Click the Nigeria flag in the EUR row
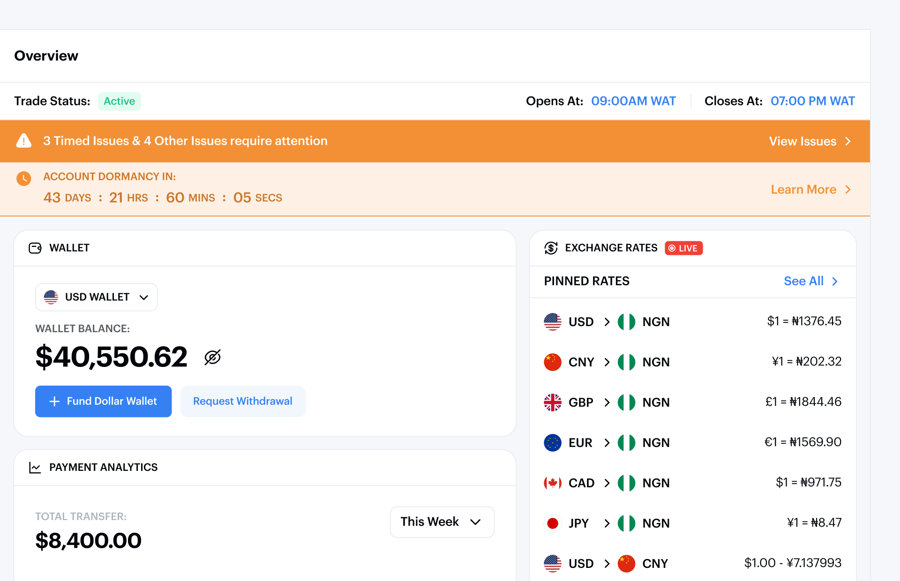 tap(626, 443)
